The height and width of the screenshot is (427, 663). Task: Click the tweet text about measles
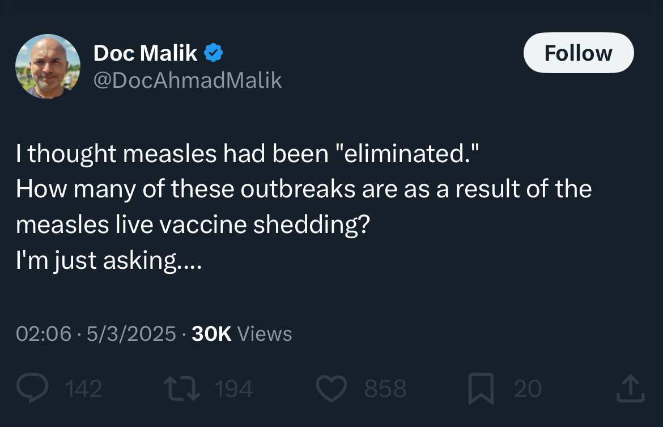(x=304, y=206)
